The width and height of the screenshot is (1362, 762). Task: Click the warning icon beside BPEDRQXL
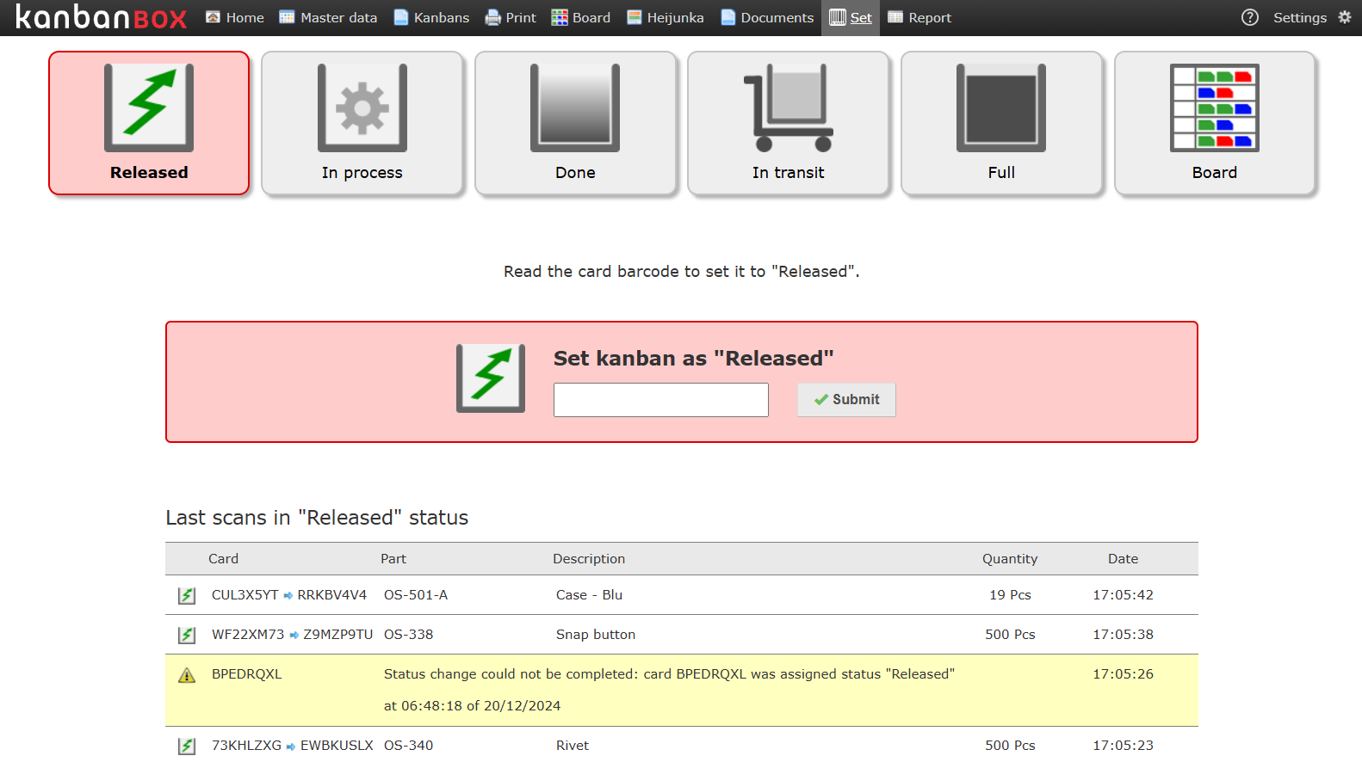pos(187,675)
